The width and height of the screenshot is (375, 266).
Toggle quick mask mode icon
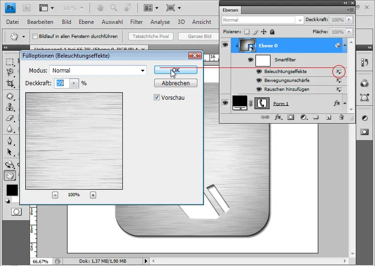point(16,212)
